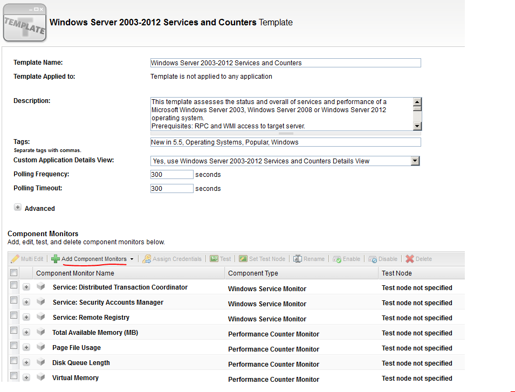Click the Multi Edit pencil icon
The image size is (515, 392).
coord(15,259)
